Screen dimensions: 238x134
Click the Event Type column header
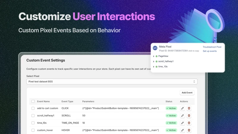tap(67, 101)
